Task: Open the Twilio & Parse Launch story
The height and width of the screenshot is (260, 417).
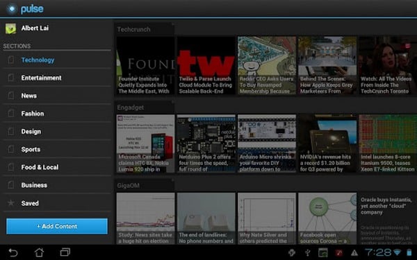Action: coord(206,66)
